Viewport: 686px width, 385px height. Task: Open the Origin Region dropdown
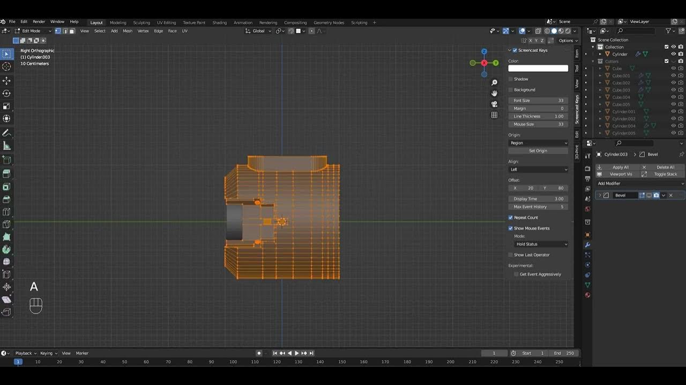[538, 143]
